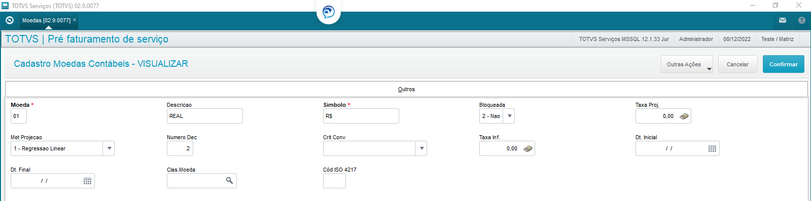Open calculator icon for Taxa Proj.

click(x=684, y=116)
